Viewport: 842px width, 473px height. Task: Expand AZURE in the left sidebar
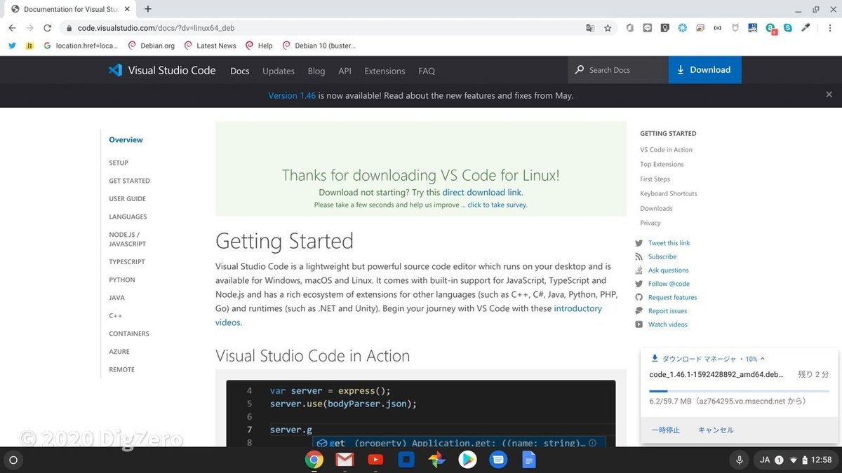[x=119, y=352]
